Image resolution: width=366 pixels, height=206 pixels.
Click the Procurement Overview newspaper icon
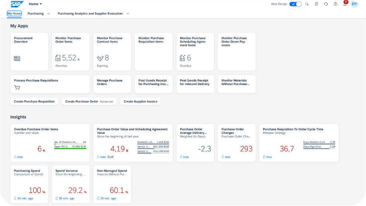17,58
